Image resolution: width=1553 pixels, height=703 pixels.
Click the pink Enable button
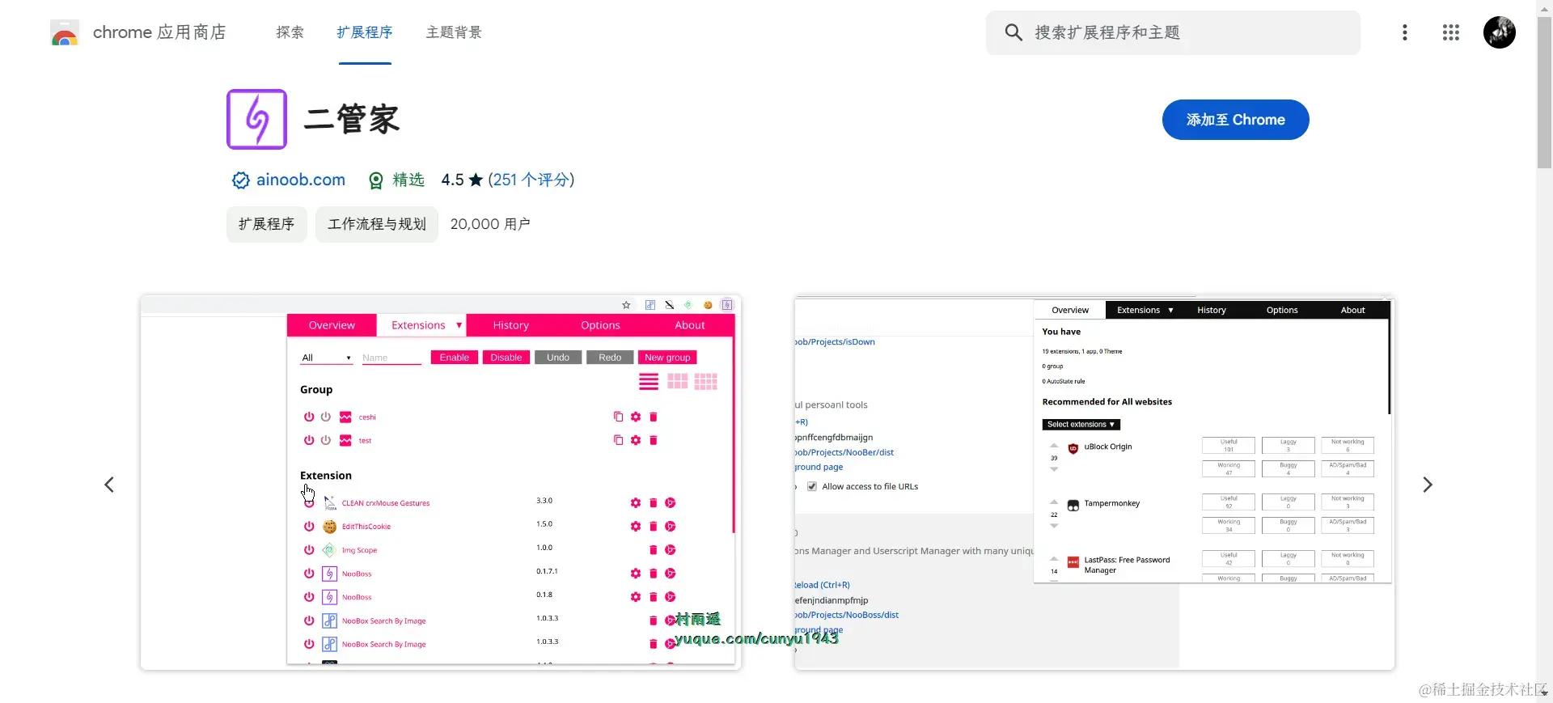click(455, 358)
